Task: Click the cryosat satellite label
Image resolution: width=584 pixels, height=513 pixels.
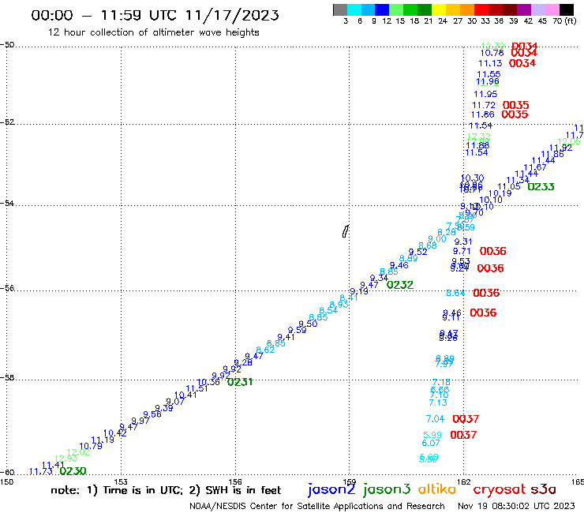Action: click(x=500, y=489)
